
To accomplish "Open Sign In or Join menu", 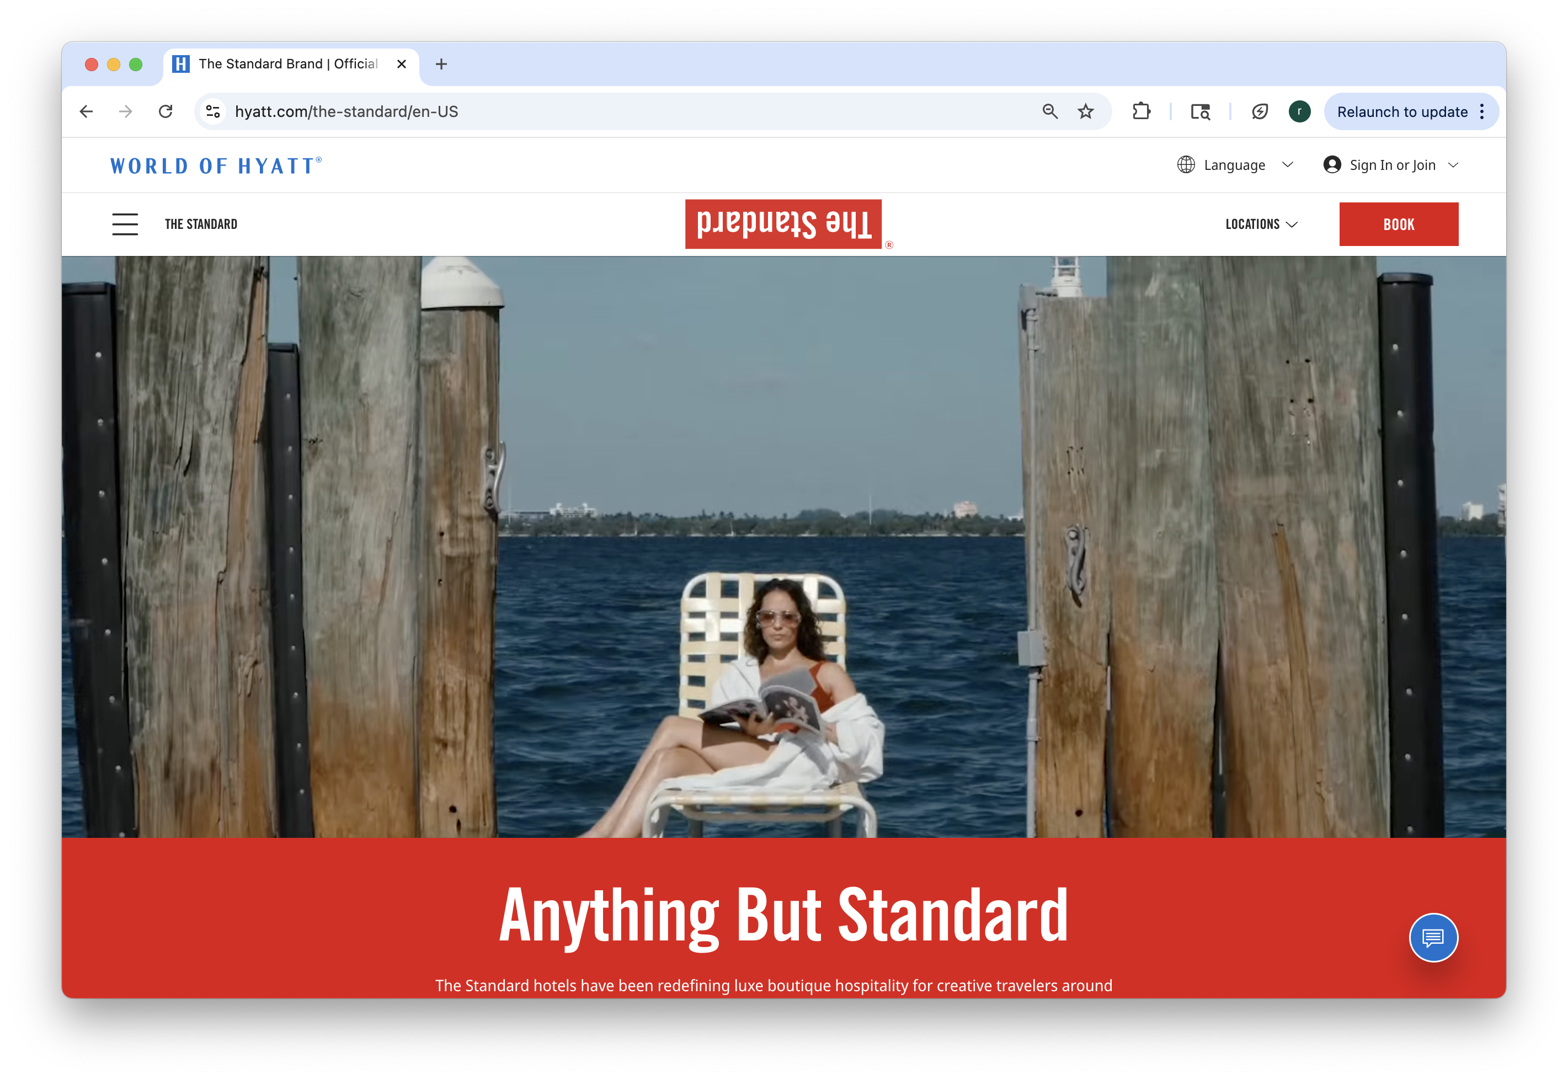I will coord(1391,165).
